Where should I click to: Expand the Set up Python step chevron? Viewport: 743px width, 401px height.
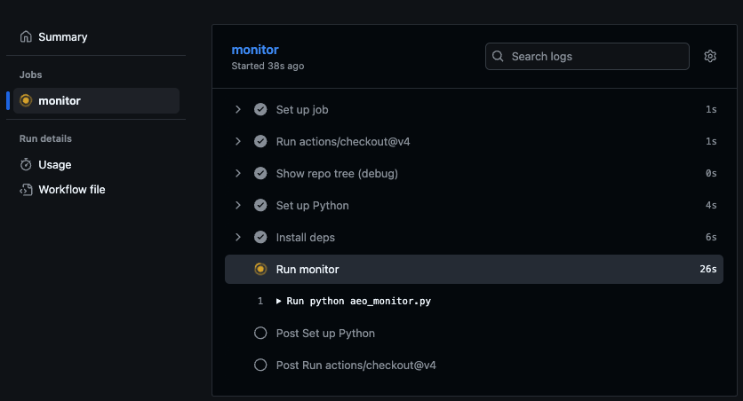pos(238,206)
